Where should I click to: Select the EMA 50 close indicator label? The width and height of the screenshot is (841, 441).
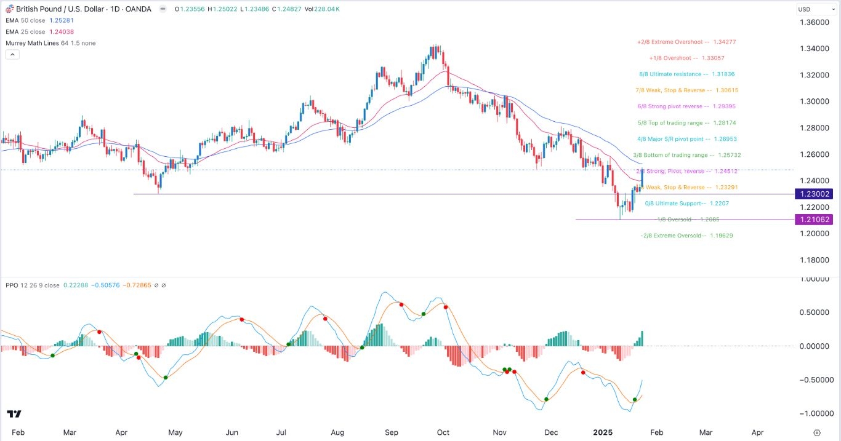[27, 20]
